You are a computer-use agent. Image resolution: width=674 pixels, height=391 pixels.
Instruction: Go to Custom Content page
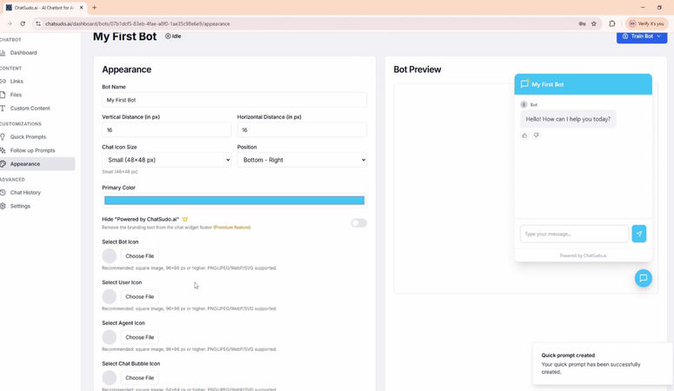coord(30,109)
